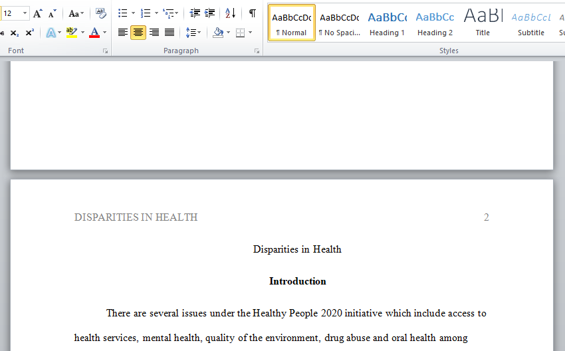Apply the Heading 1 style
Viewport: 565px width, 351px height.
point(387,23)
